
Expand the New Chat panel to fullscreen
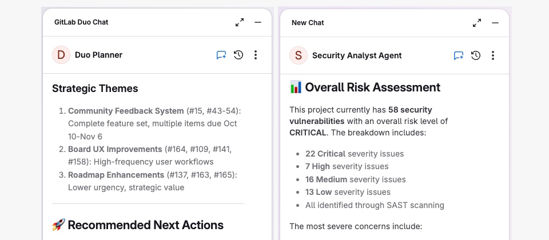coord(477,22)
